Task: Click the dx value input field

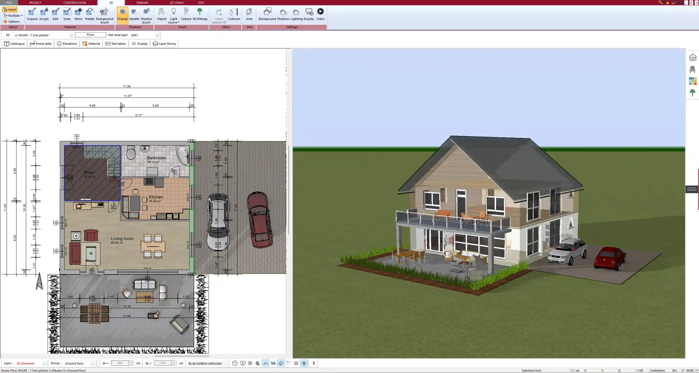Action: (120, 363)
